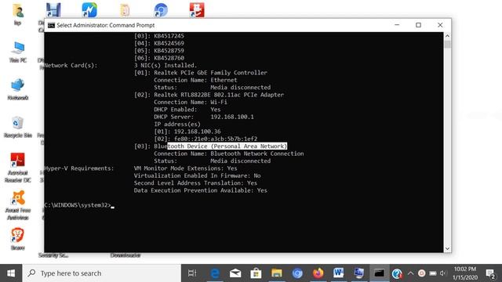Close the Command Prompt window
Screen dimensions: 502x282
(x=440, y=25)
